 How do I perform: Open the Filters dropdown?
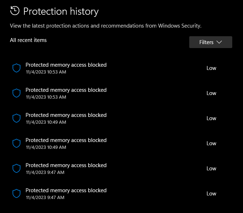tap(210, 42)
